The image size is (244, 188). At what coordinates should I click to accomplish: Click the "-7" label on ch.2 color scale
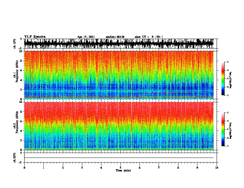point(227,146)
